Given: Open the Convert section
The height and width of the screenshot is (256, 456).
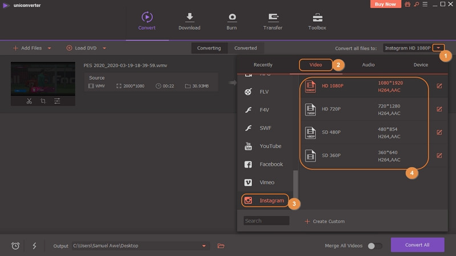Looking at the screenshot, I should [x=147, y=21].
